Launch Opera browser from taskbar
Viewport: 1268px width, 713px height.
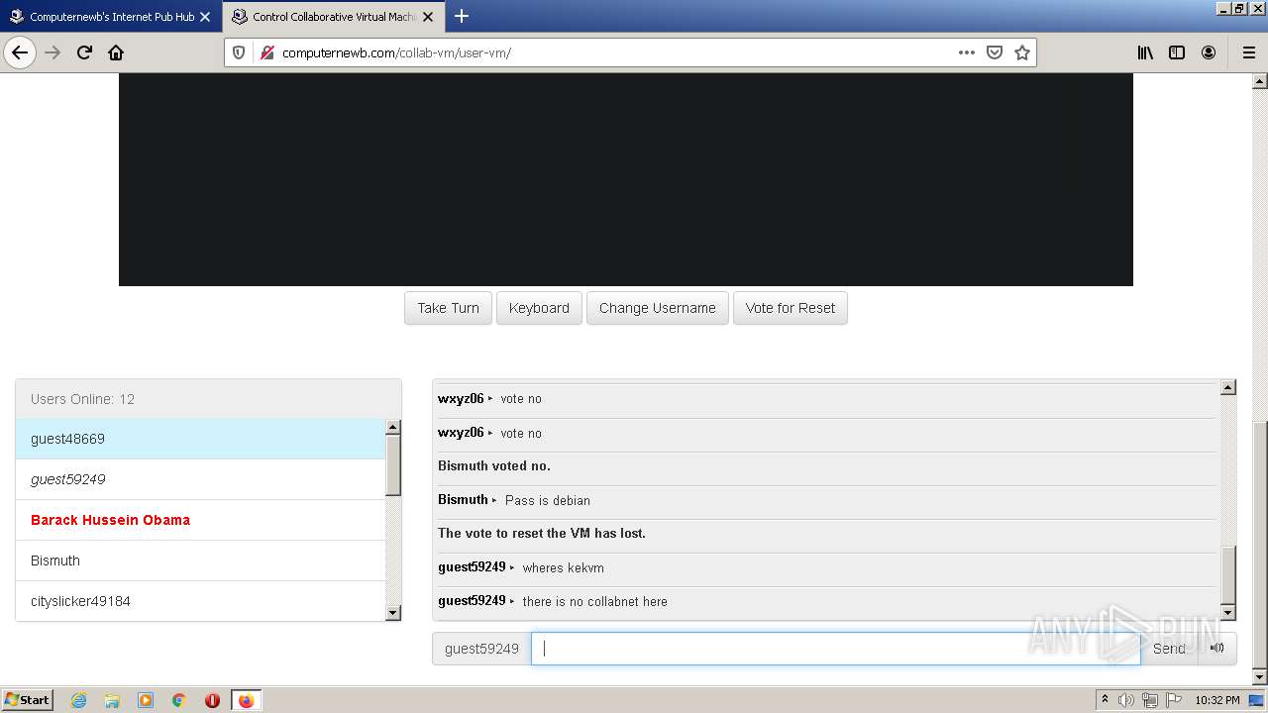(x=212, y=700)
